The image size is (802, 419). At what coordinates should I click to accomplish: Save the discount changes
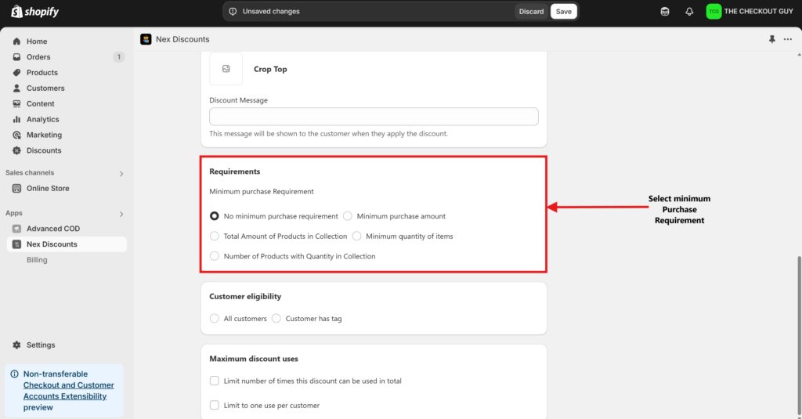564,11
